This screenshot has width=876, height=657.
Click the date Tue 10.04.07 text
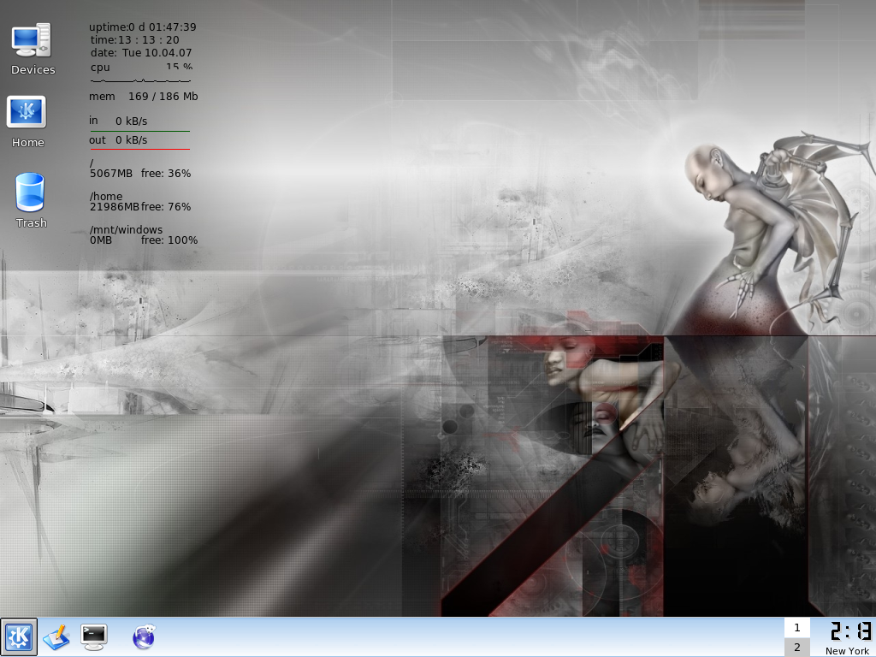[141, 52]
